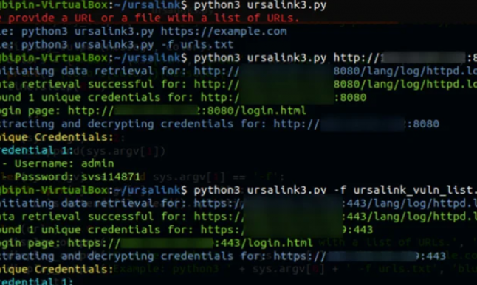The height and width of the screenshot is (285, 477).
Task: Click the second 'nique Credentials:' heading near the bottom
Action: [x=57, y=270]
